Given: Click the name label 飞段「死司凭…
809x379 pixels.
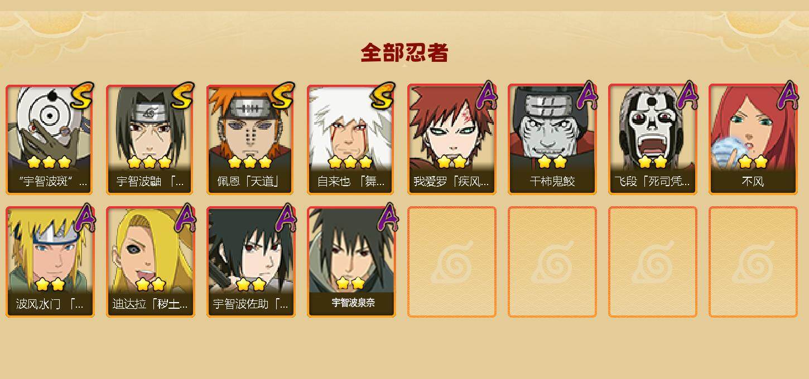Looking at the screenshot, I should 652,182.
